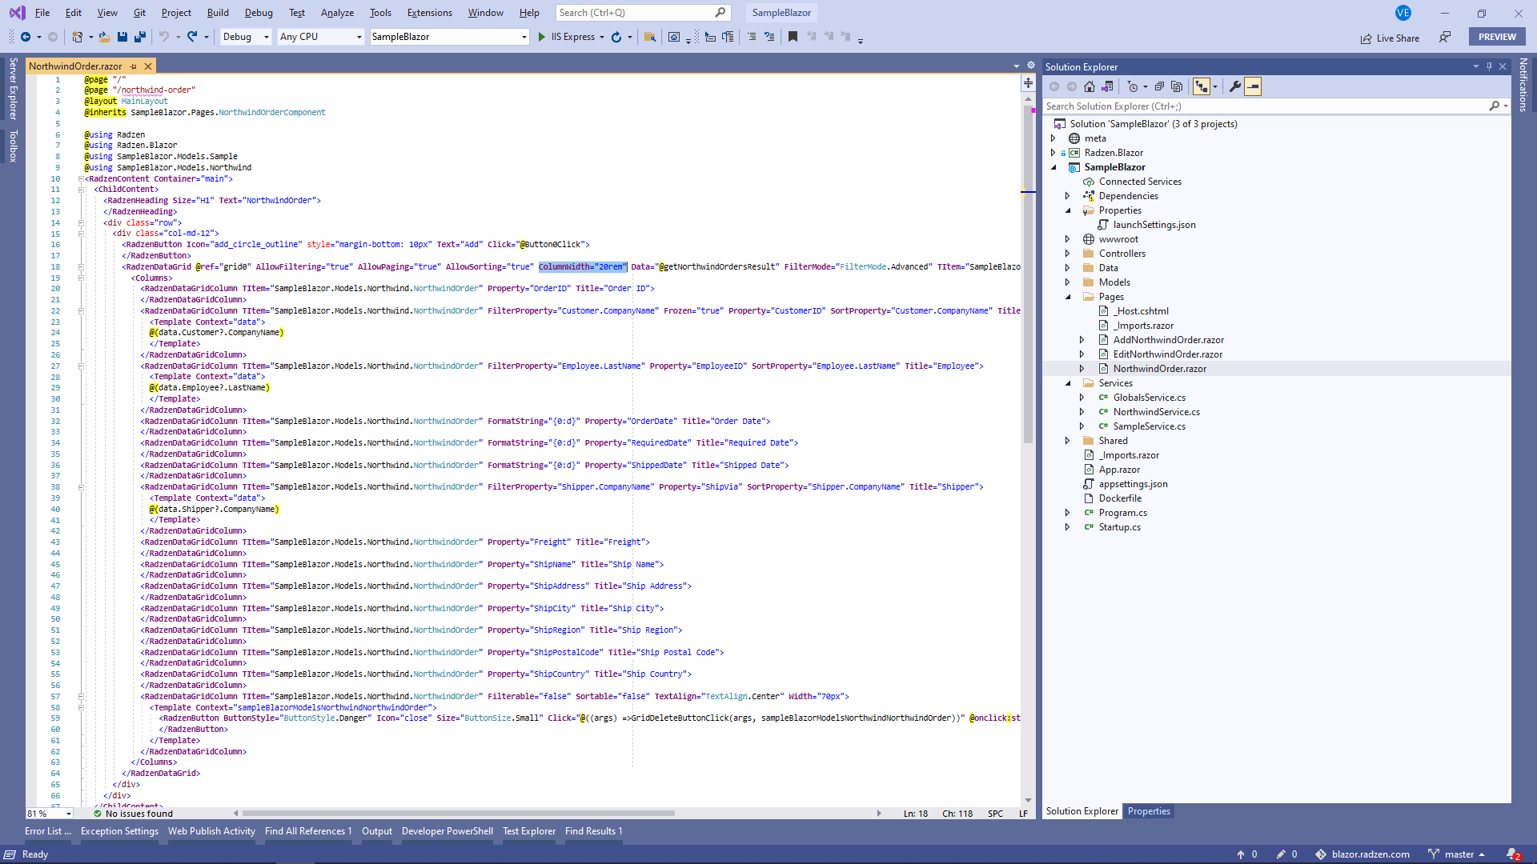Viewport: 1537px width, 864px height.
Task: Open solution Properties wrench icon
Action: point(1235,86)
